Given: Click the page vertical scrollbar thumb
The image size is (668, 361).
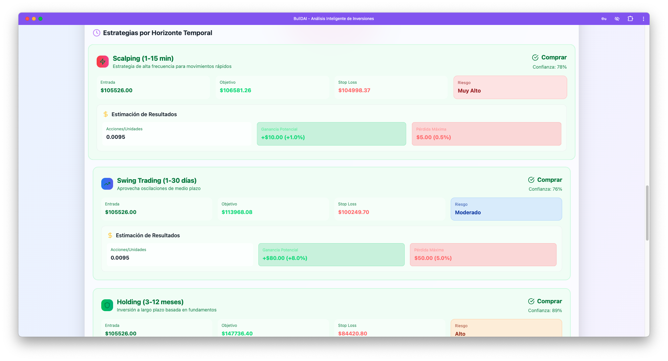Looking at the screenshot, I should 647,213.
